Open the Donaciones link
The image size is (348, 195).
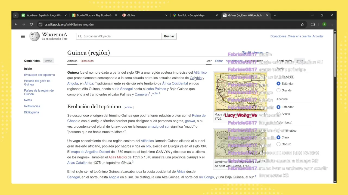click(278, 36)
